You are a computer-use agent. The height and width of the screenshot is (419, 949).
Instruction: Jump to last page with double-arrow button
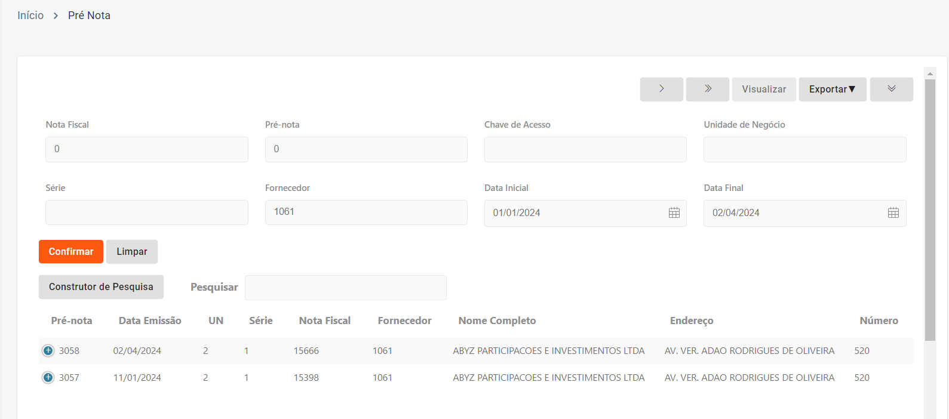(707, 89)
